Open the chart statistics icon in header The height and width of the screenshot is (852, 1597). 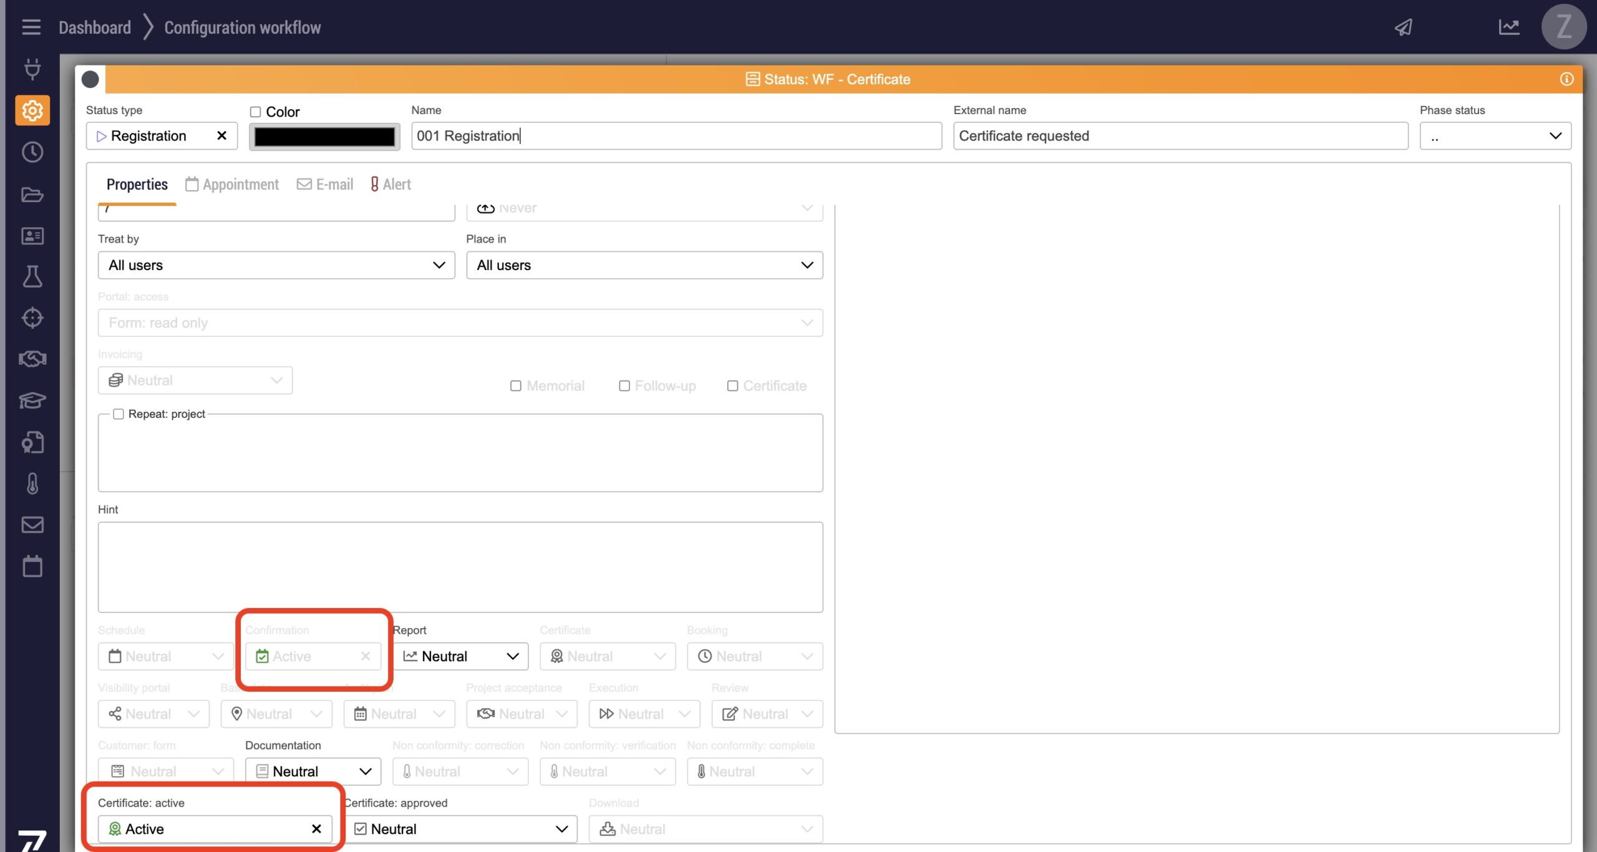point(1508,27)
